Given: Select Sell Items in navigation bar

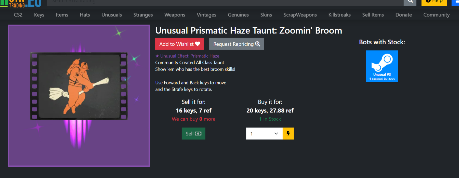Looking at the screenshot, I should [373, 15].
